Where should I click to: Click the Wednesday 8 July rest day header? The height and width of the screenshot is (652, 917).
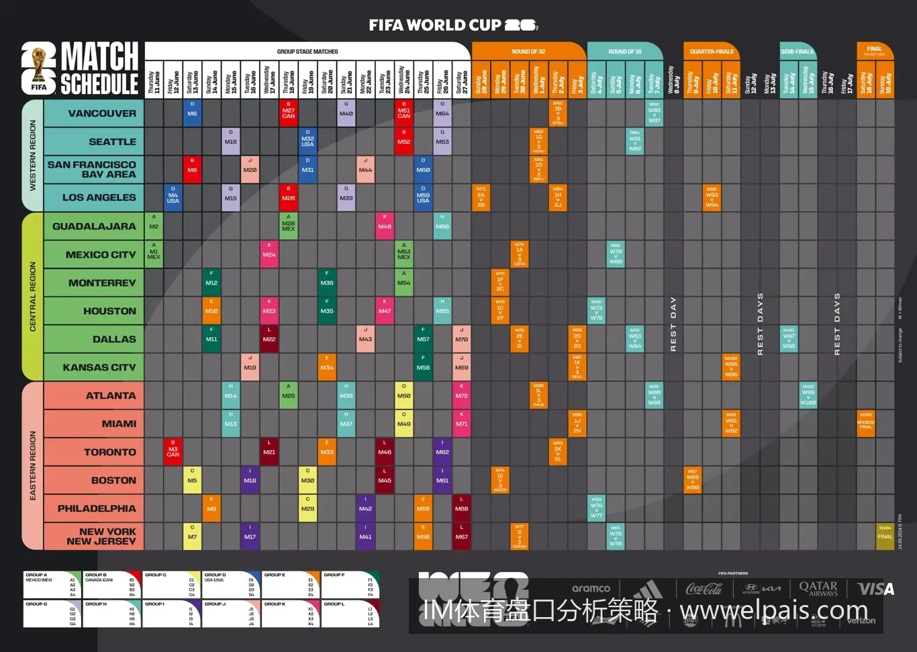pyautogui.click(x=673, y=80)
